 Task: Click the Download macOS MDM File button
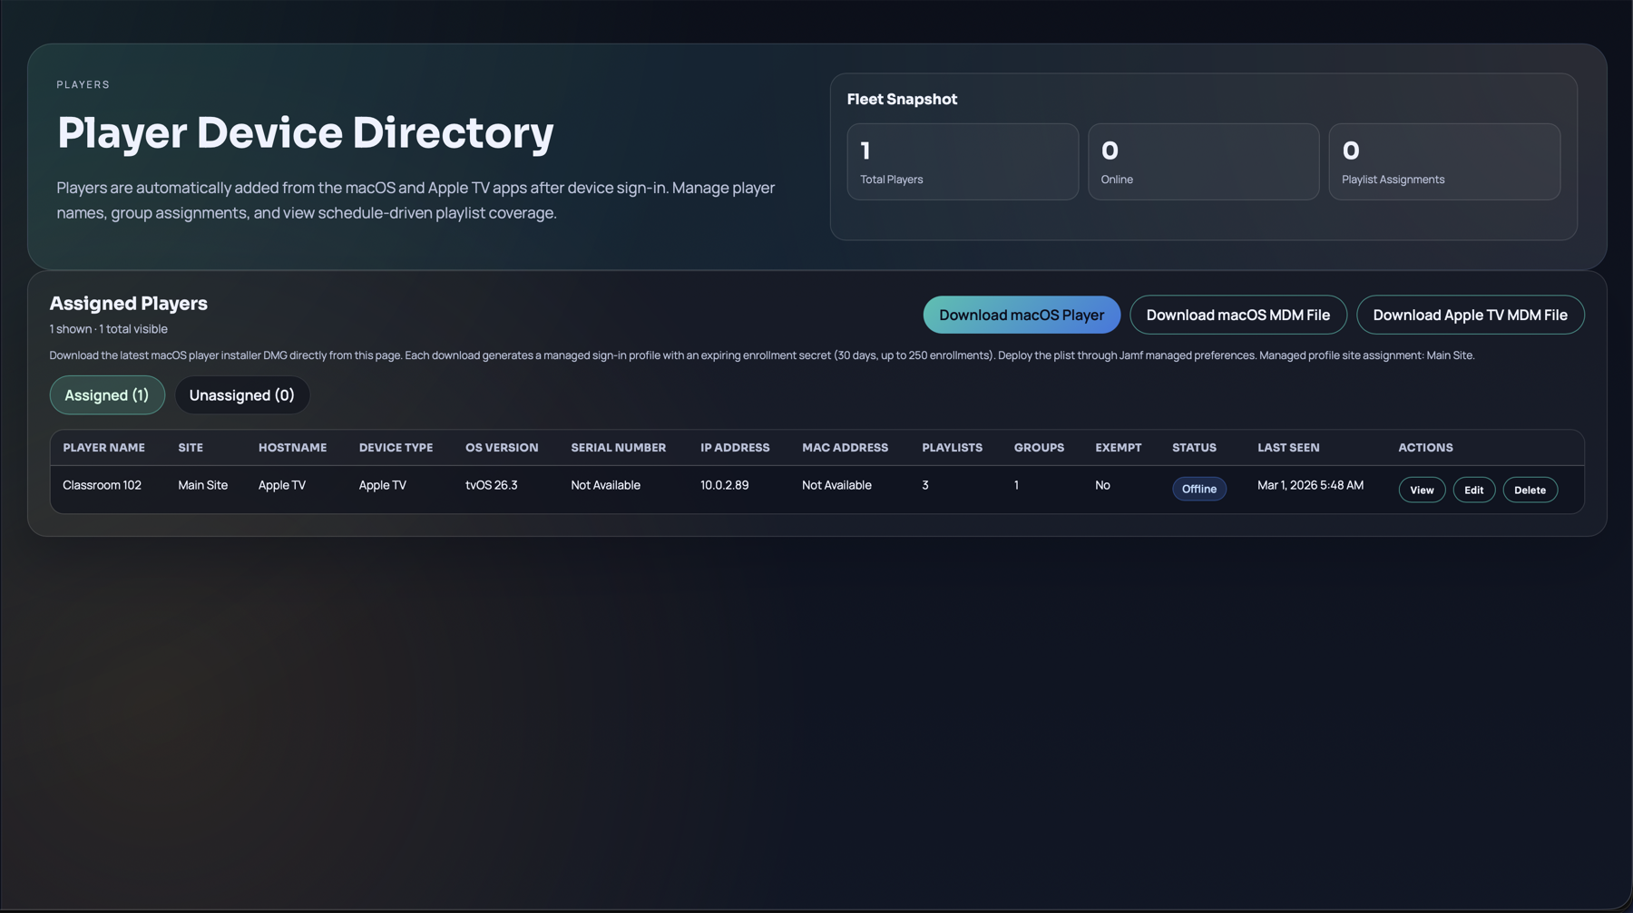tap(1237, 315)
